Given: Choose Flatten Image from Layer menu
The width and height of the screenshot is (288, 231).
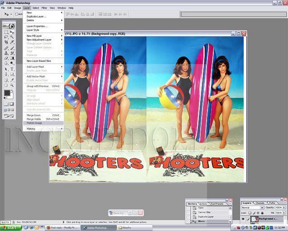Looking at the screenshot, I should [x=43, y=123].
